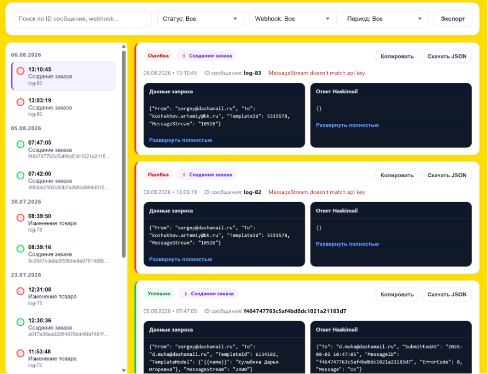Select the 13:03:19 log-82 list item
This screenshot has height=374, width=488.
pos(63,107)
